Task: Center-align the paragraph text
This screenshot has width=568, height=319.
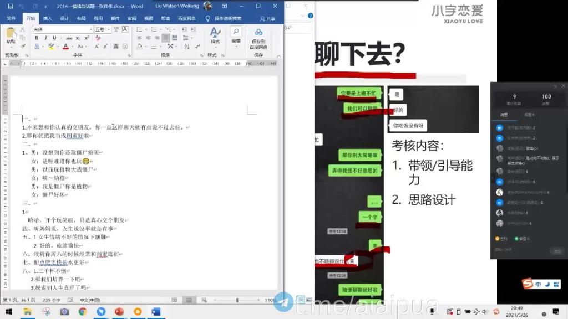Action: pyautogui.click(x=148, y=38)
